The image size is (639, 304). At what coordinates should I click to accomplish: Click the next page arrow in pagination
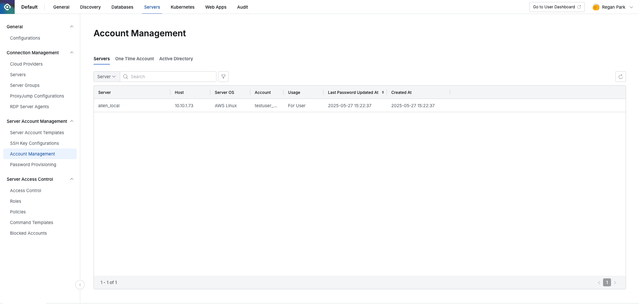615,282
